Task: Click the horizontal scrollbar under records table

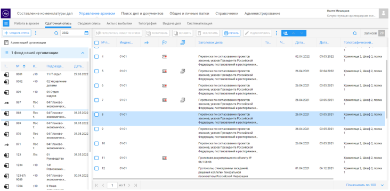Action: coord(213,179)
